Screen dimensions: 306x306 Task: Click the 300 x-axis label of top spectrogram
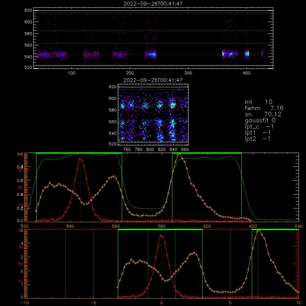click(188, 73)
